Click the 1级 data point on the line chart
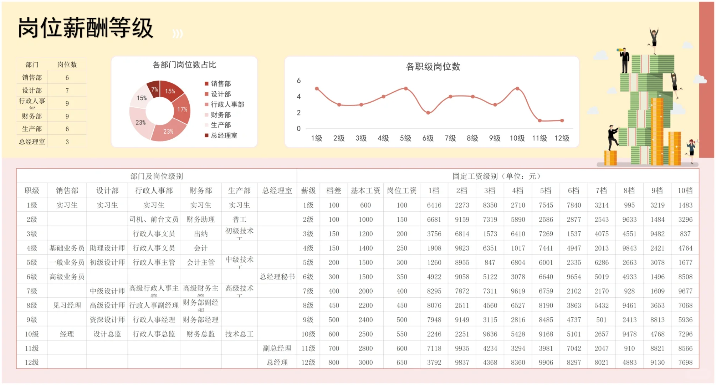The height and width of the screenshot is (385, 716). click(x=316, y=88)
